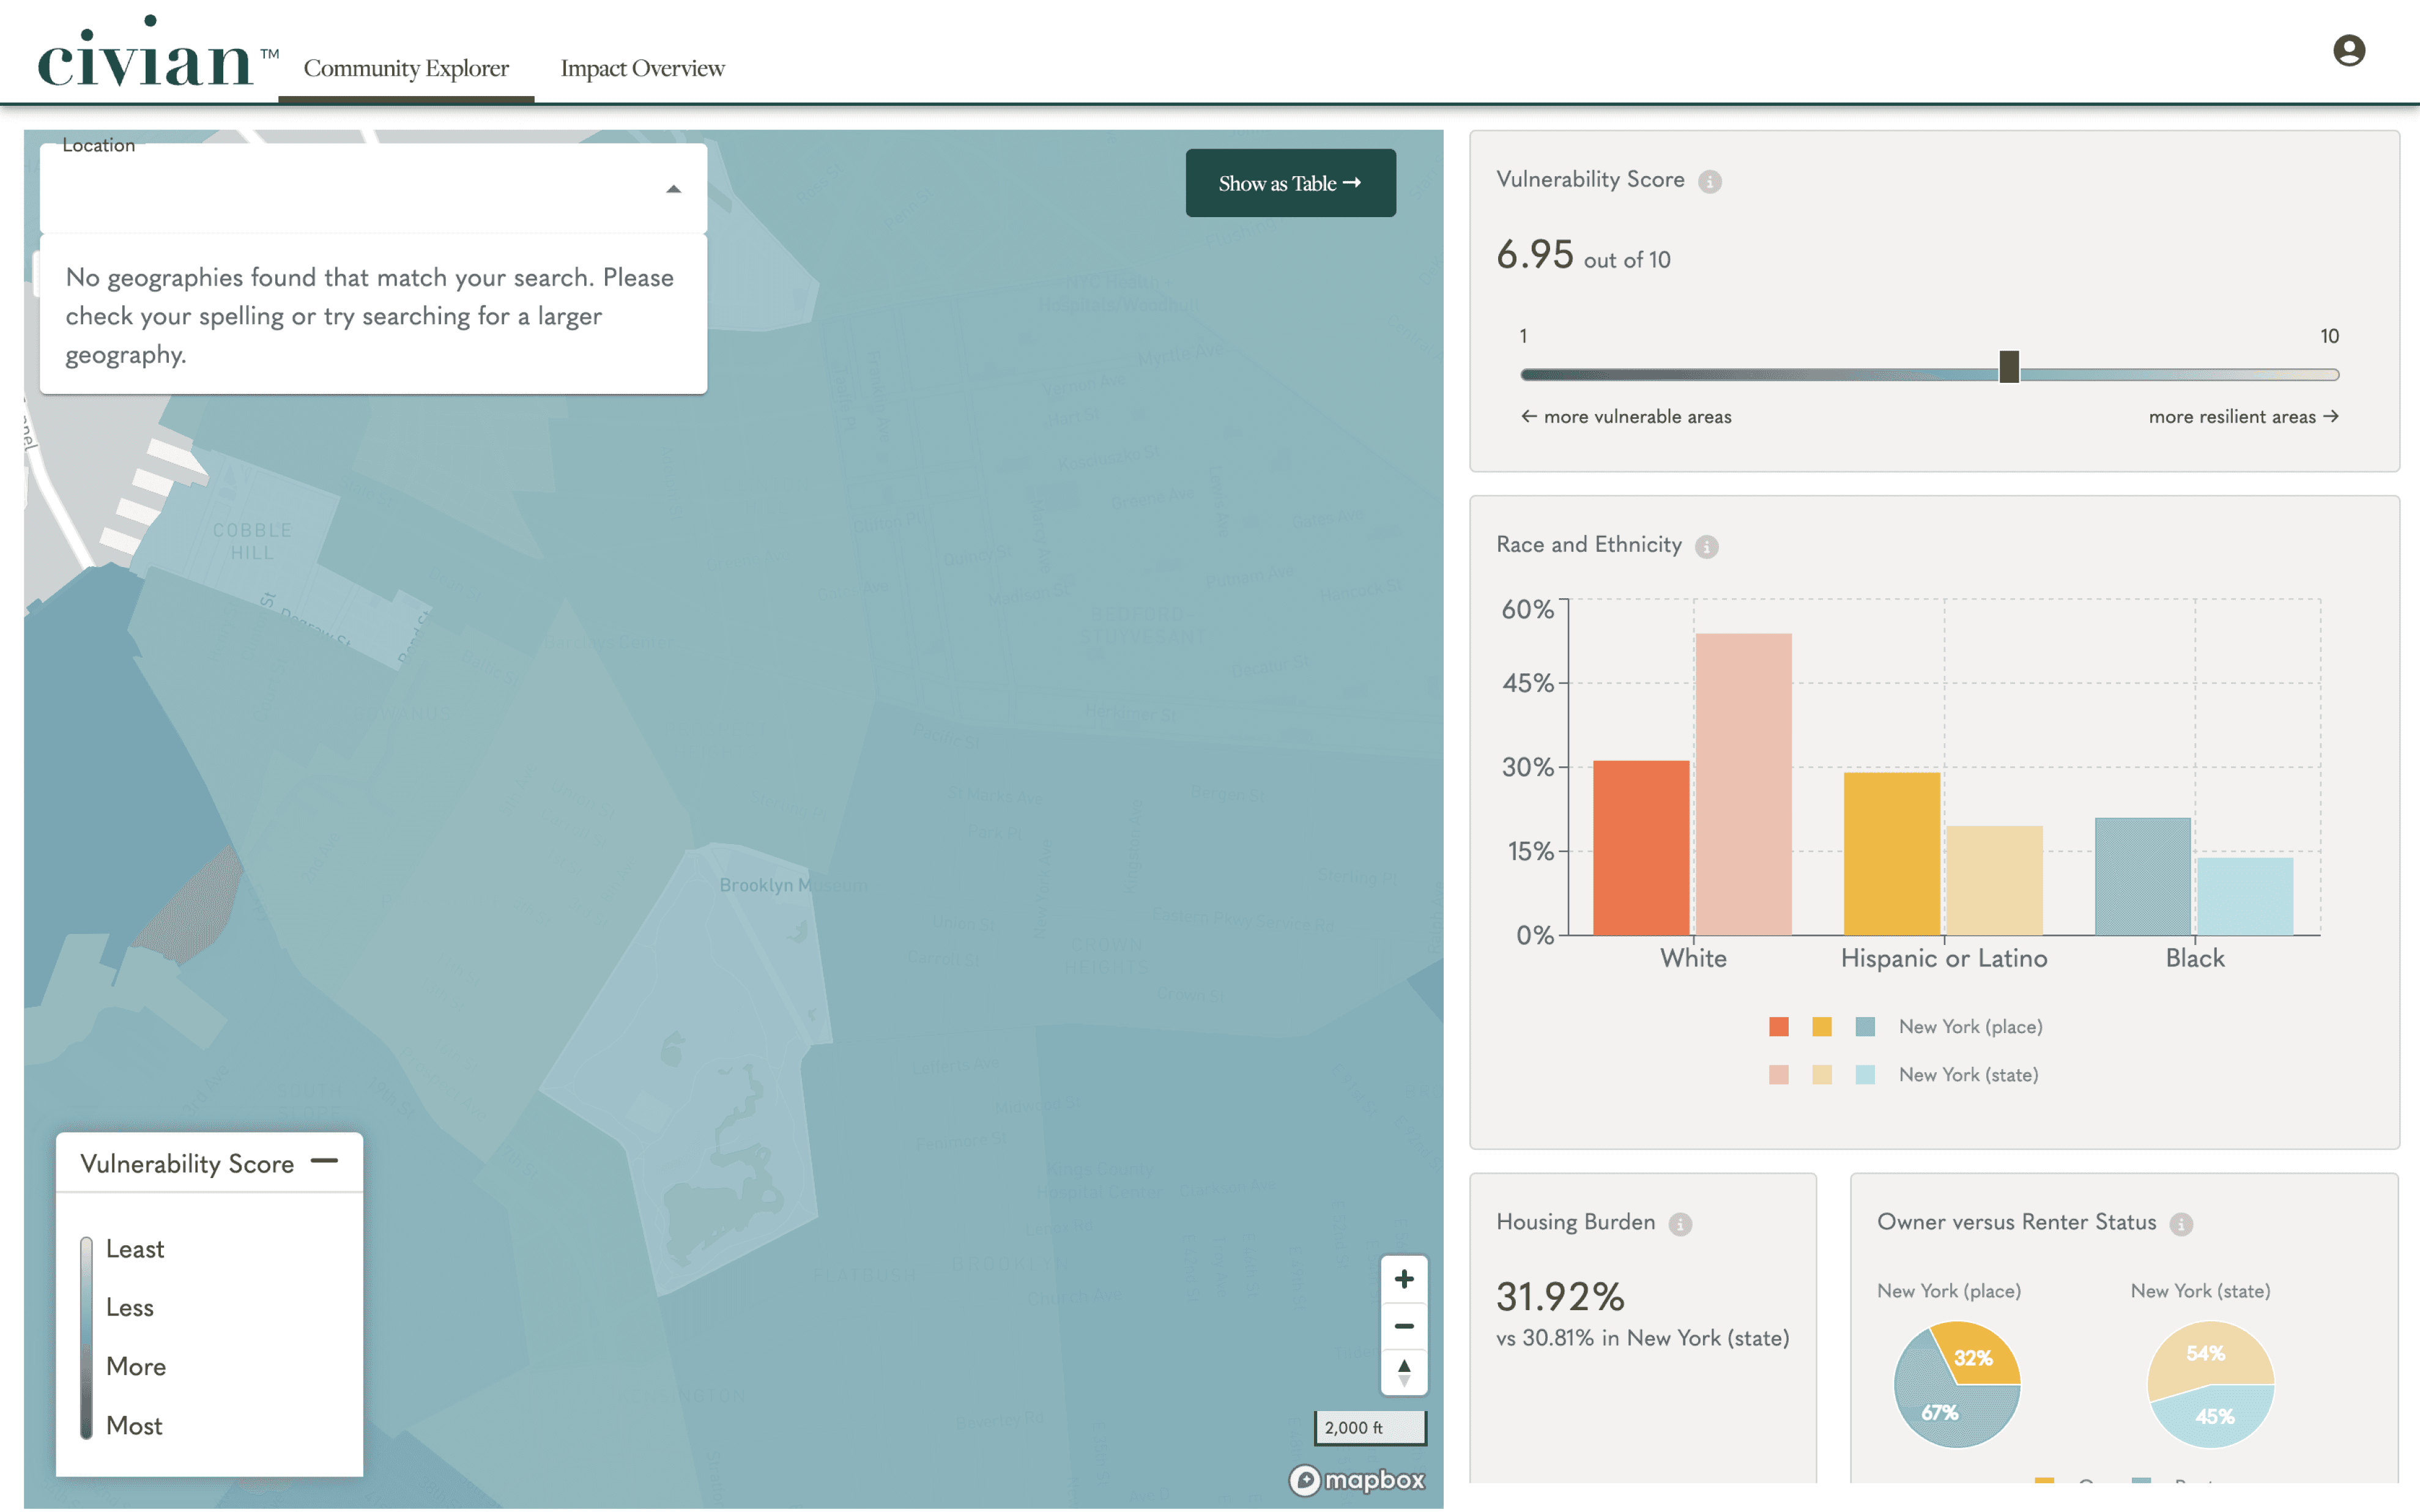Reset map bearing with compass button
This screenshot has width=2420, height=1512.
pos(1404,1372)
